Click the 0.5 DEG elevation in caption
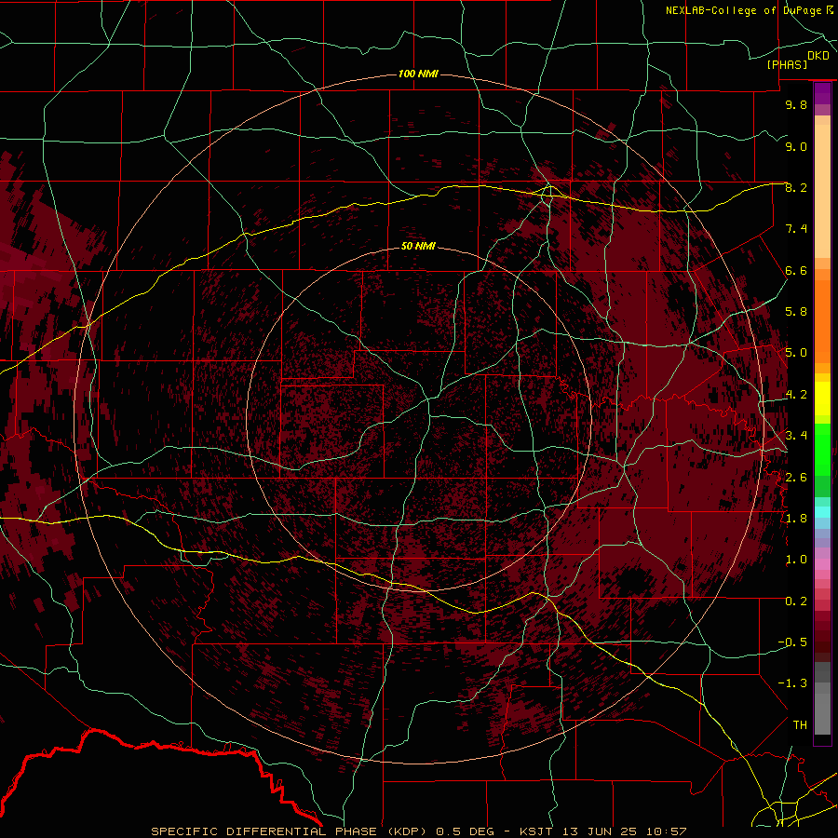The image size is (838, 838). 466,831
